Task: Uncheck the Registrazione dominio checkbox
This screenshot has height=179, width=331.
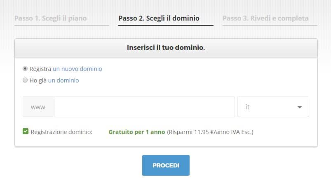Action: (x=26, y=131)
